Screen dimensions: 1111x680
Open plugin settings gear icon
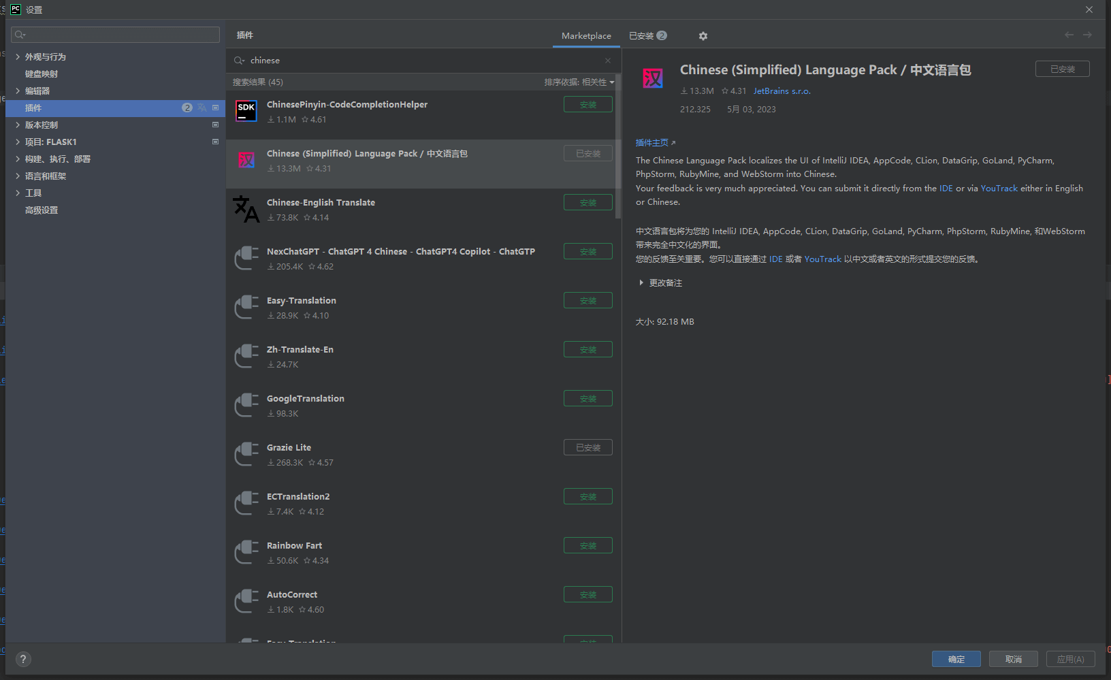pyautogui.click(x=703, y=36)
